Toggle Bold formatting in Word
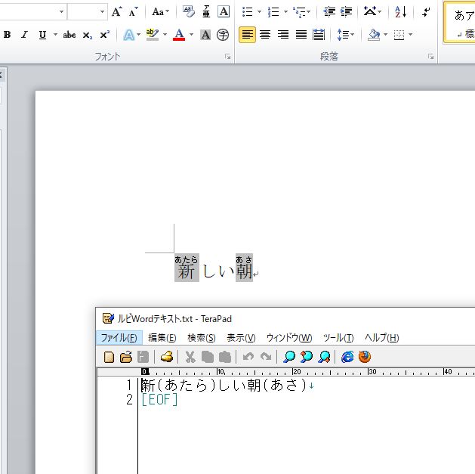Image resolution: width=475 pixels, height=474 pixels. [x=8, y=35]
